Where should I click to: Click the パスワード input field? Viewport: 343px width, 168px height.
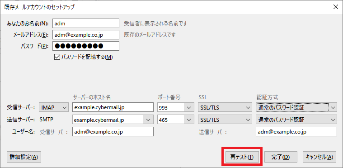coord(86,46)
